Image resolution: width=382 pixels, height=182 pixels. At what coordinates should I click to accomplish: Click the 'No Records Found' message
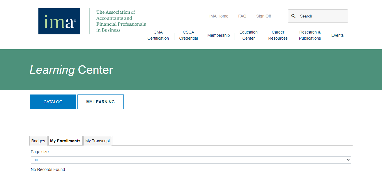coord(48,169)
